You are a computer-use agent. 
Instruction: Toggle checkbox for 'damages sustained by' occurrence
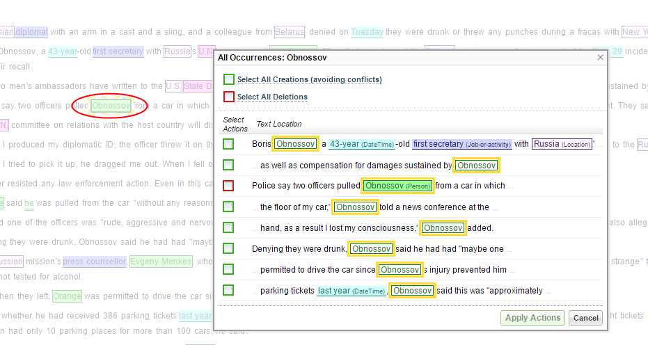click(x=228, y=165)
